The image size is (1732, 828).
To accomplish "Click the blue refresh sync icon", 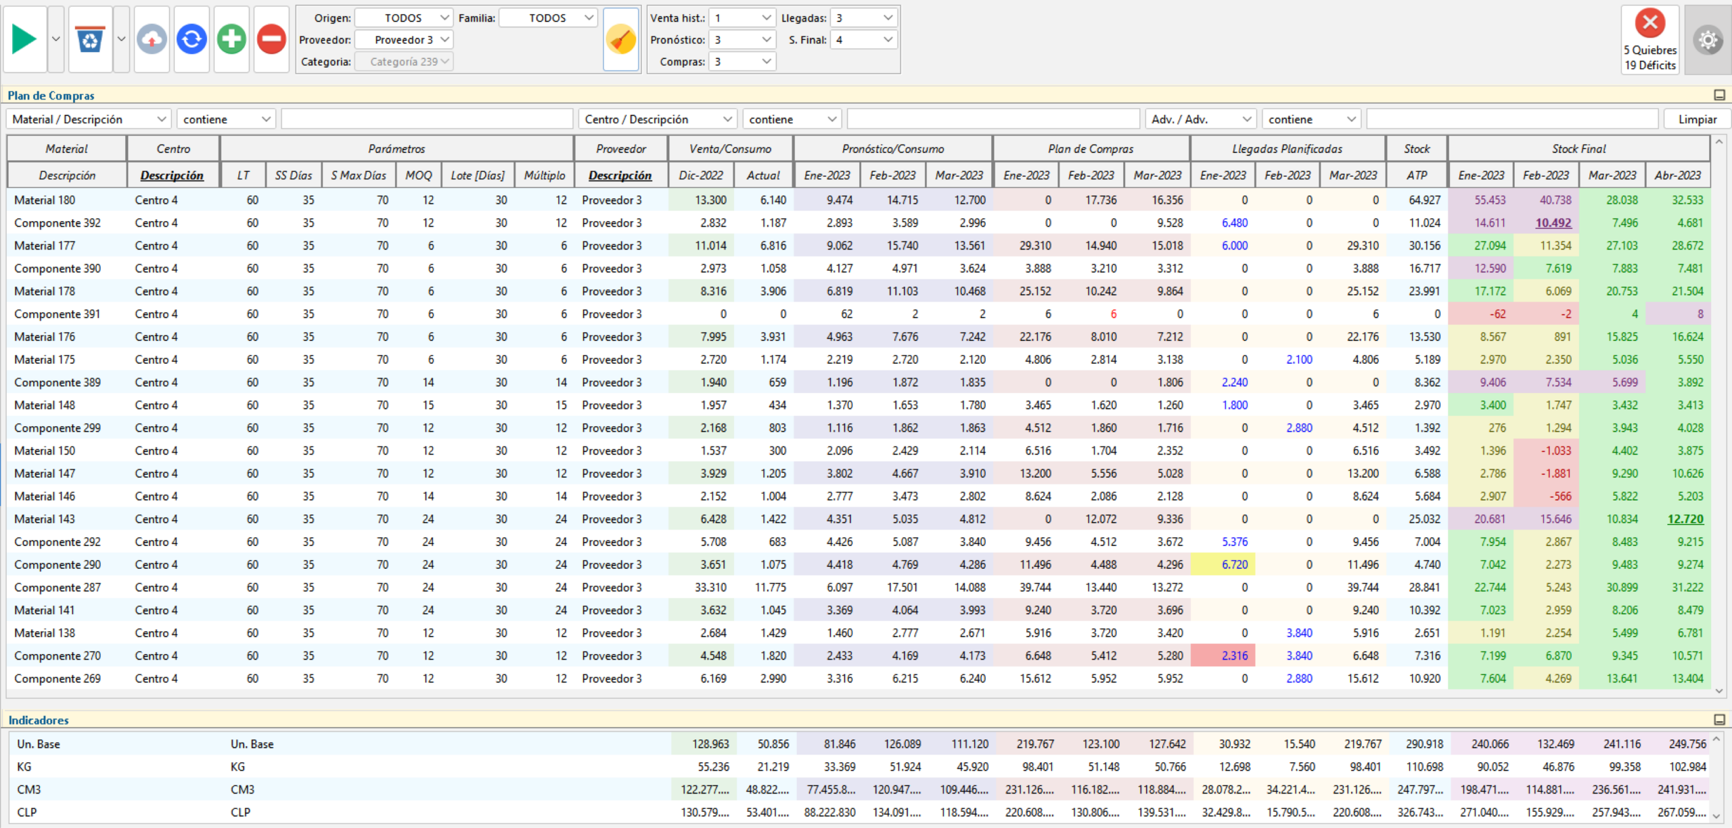I will (191, 39).
